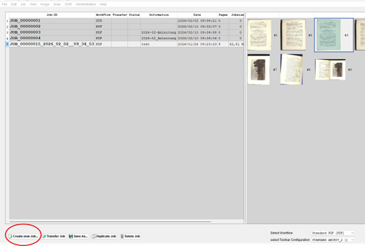
Task: Click the Duplicate Job icon
Action: click(94, 236)
